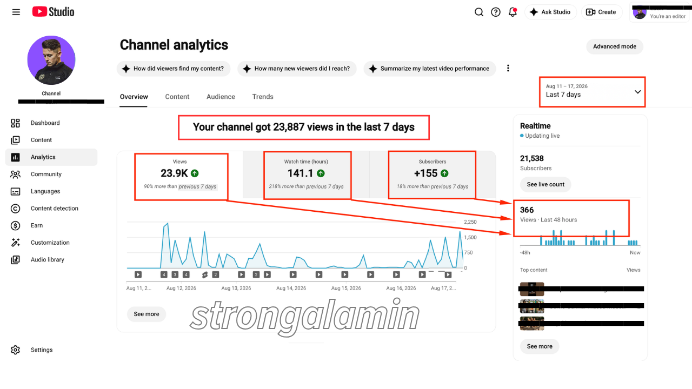Click See more under Top content

click(540, 346)
